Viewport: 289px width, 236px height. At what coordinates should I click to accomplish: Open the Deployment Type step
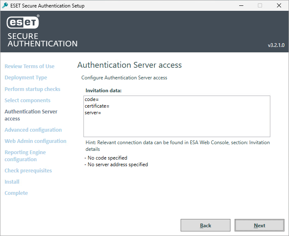[26, 78]
